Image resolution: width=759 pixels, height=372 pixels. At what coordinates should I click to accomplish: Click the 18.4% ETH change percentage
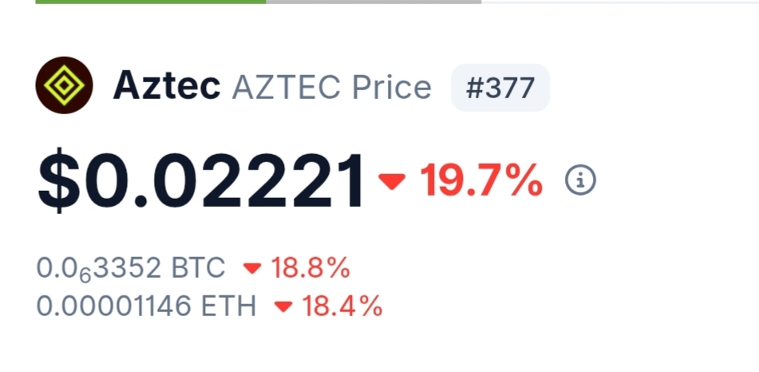[342, 306]
